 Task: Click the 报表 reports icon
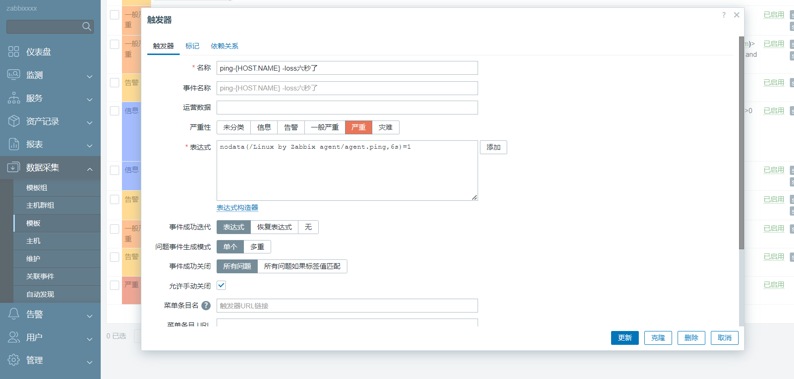14,144
